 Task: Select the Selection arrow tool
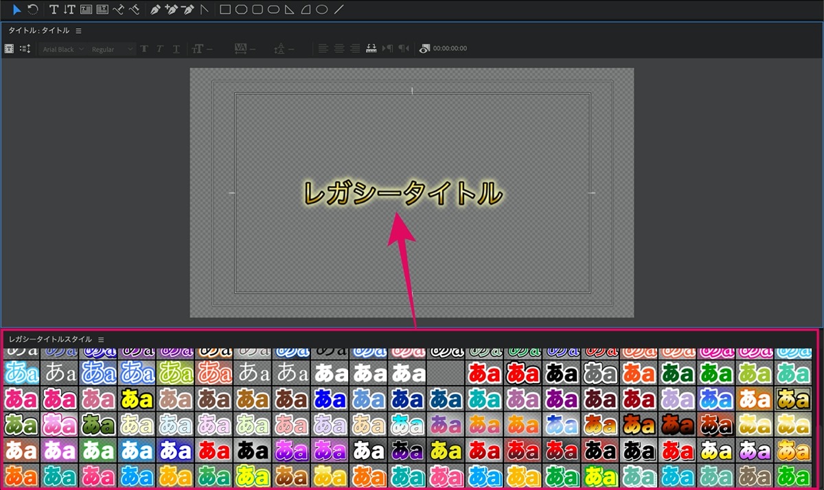[x=16, y=10]
